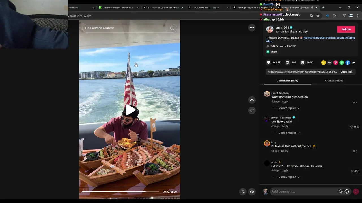Open the #armantsarukyan hashtag
This screenshot has height=203, width=362.
pos(314,38)
